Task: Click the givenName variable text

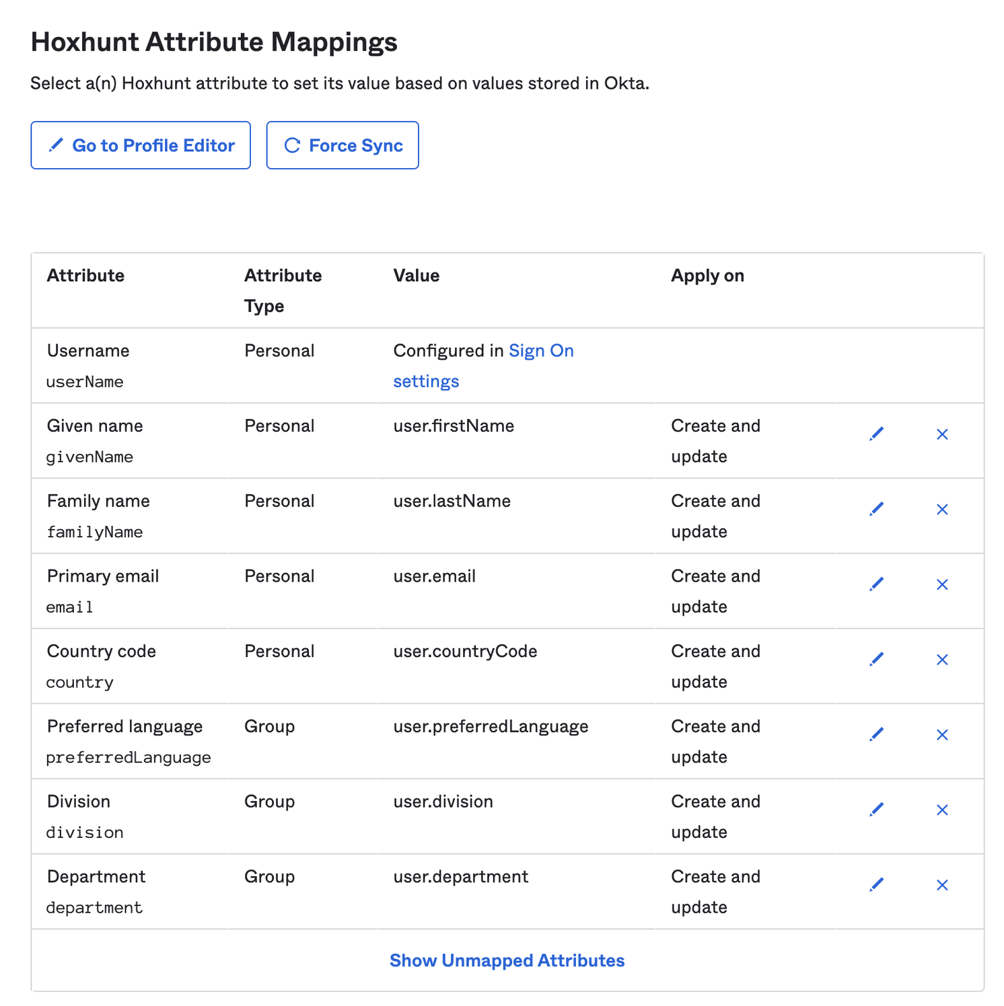Action: 89,457
